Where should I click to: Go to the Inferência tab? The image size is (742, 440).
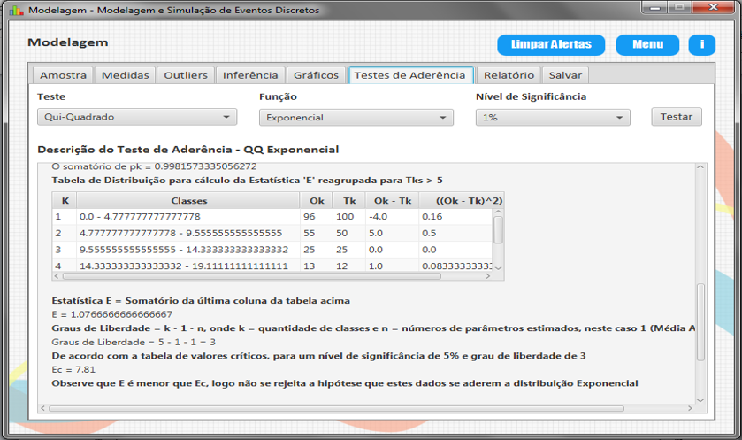pos(250,75)
